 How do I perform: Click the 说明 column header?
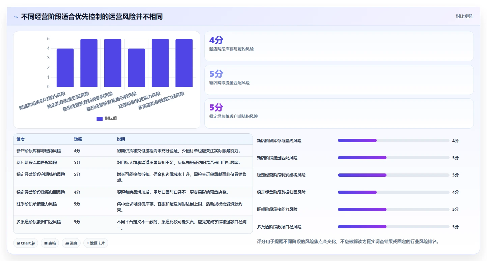point(121,139)
